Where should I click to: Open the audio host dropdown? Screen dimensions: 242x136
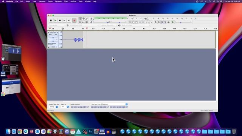pos(57,25)
